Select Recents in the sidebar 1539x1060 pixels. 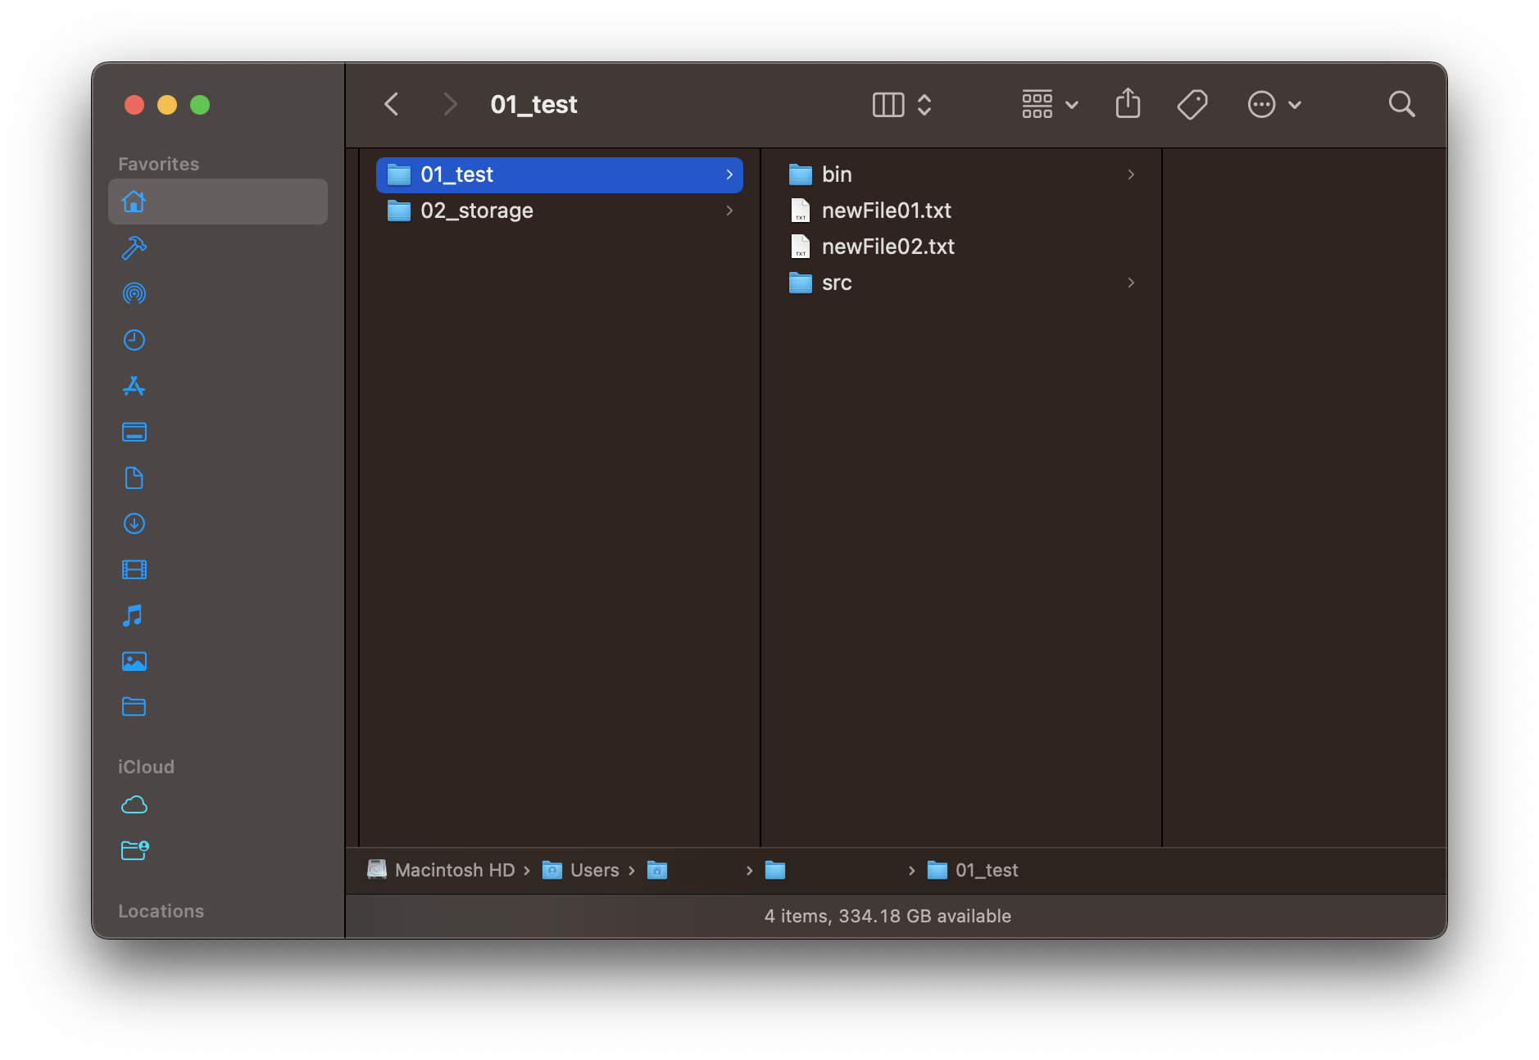134,339
